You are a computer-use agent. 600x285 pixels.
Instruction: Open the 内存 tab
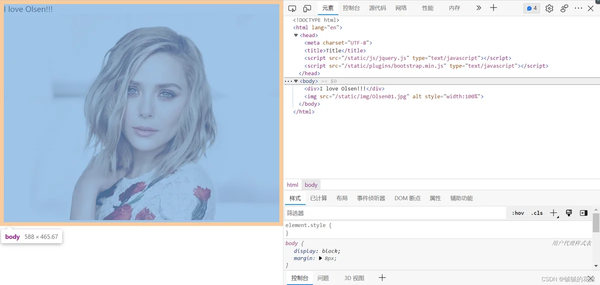coord(454,8)
